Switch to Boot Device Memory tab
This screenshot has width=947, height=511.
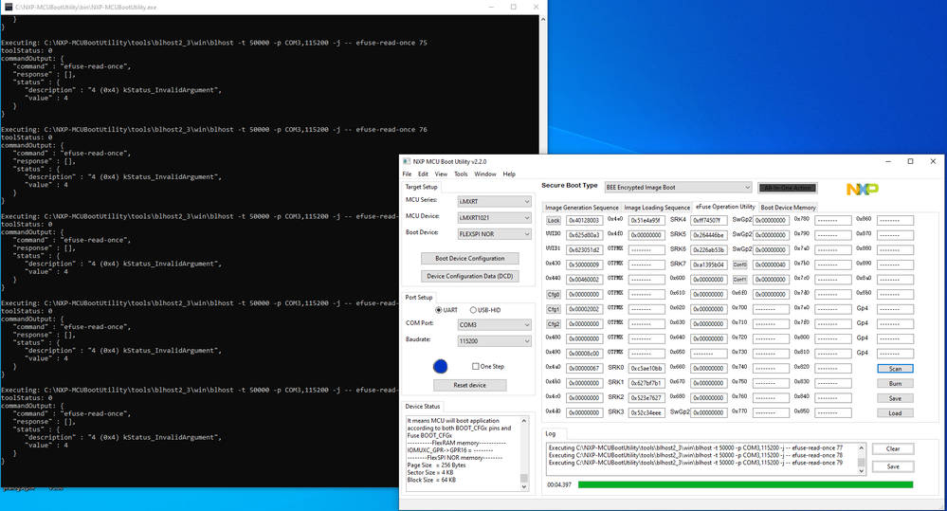(788, 208)
